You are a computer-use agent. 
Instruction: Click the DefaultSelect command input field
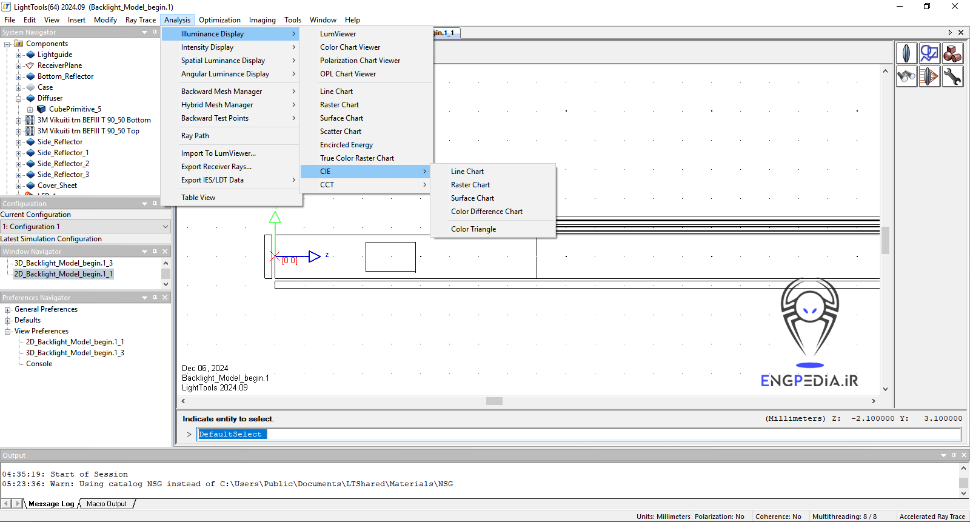(x=579, y=434)
